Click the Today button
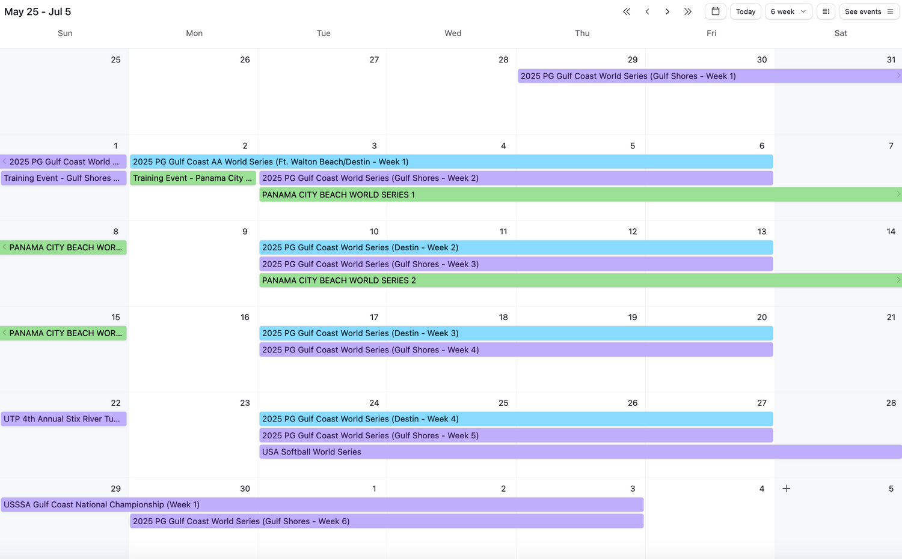The width and height of the screenshot is (902, 559). (746, 11)
